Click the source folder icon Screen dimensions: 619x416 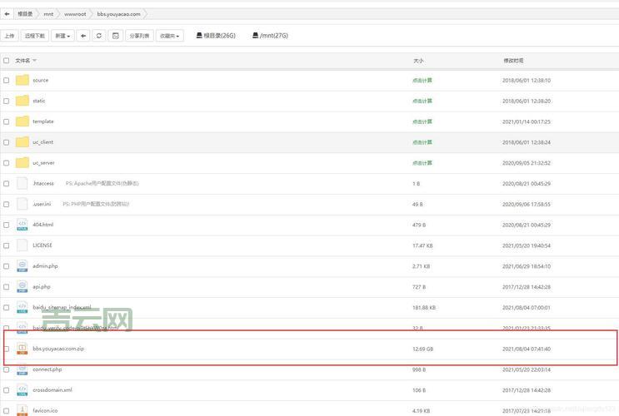22,80
